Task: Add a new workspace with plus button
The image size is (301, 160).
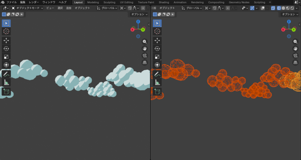Action: pyautogui.click(x=270, y=2)
